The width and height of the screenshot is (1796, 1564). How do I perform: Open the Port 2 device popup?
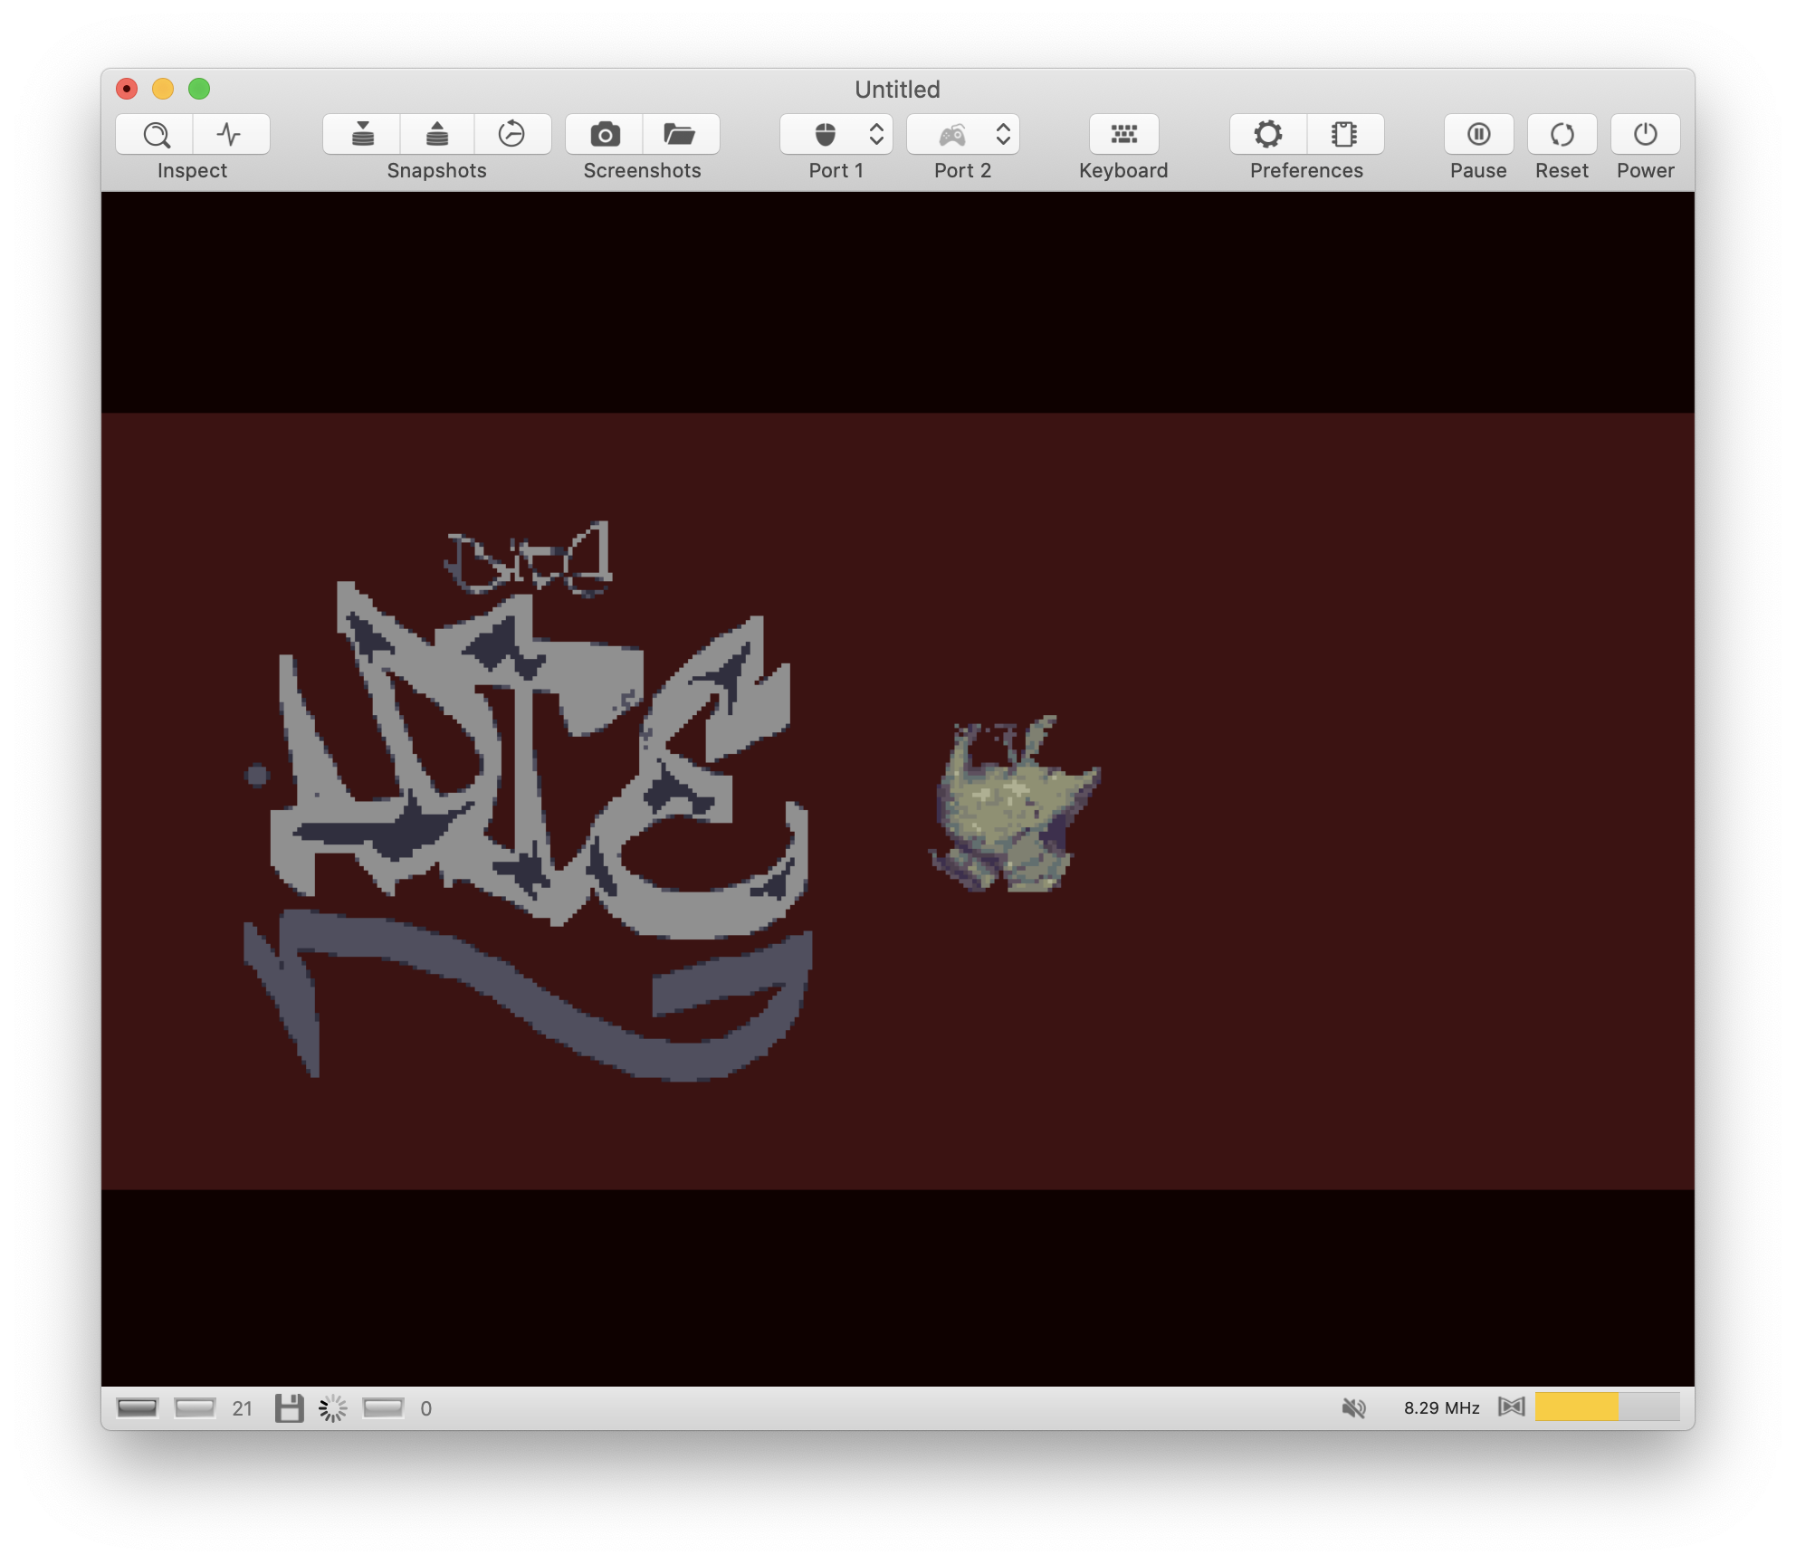click(963, 134)
